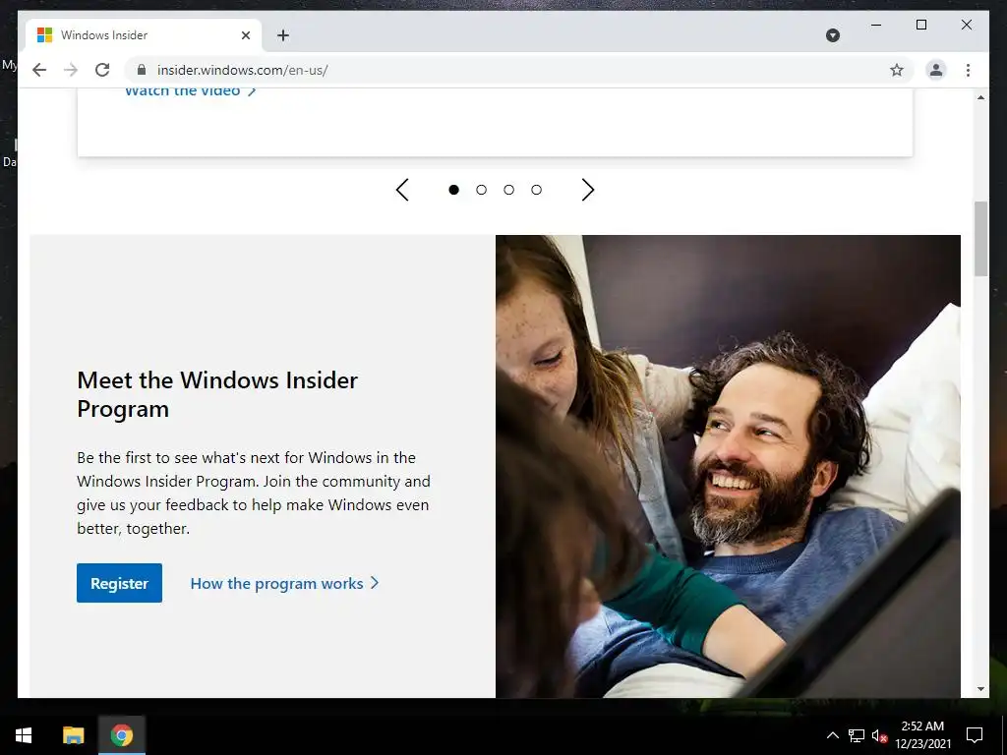Click the family photo beside the program text

pos(728,466)
